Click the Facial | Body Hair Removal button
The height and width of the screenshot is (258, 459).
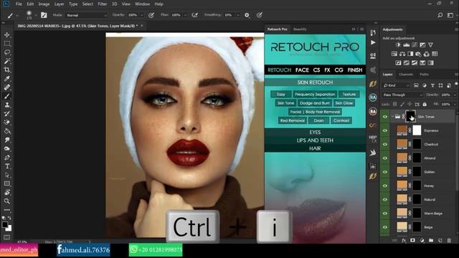pyautogui.click(x=315, y=112)
